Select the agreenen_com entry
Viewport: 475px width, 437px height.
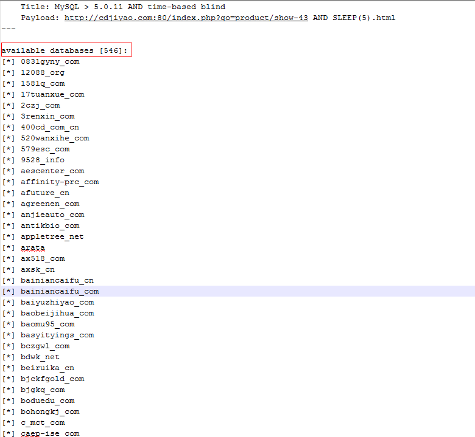click(50, 204)
